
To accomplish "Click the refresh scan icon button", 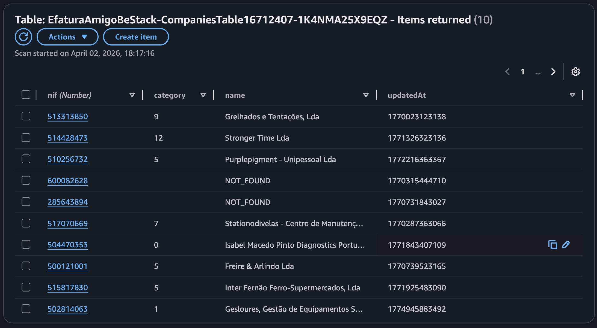I will [x=23, y=37].
